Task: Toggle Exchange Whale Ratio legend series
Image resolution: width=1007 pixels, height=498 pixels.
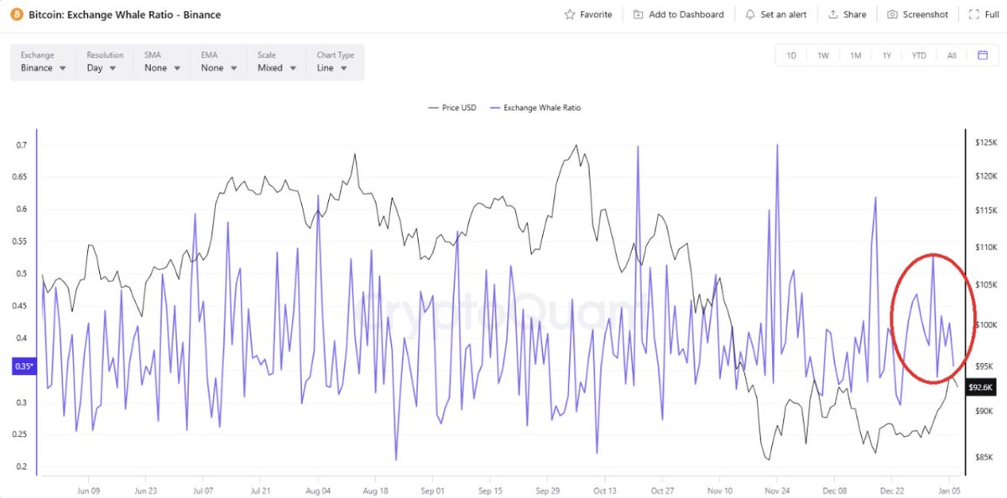Action: (535, 107)
